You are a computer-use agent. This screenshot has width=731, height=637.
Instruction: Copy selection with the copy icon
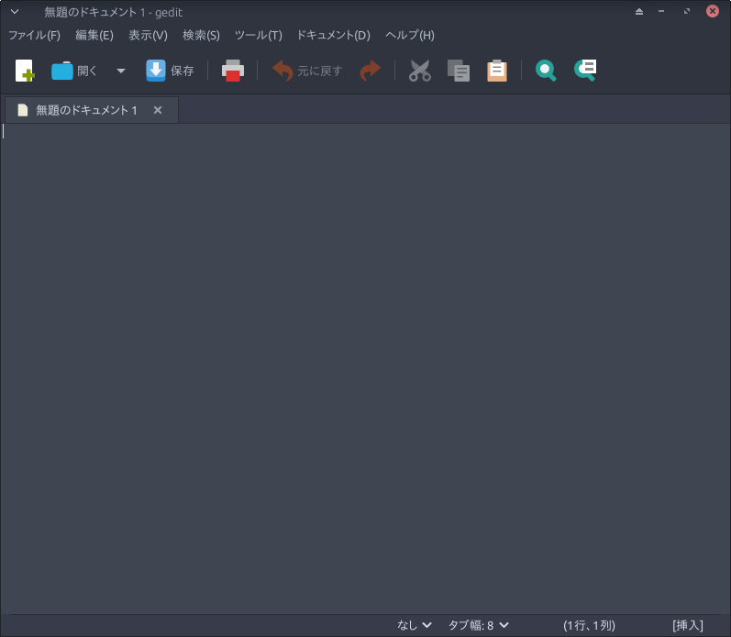pos(459,71)
